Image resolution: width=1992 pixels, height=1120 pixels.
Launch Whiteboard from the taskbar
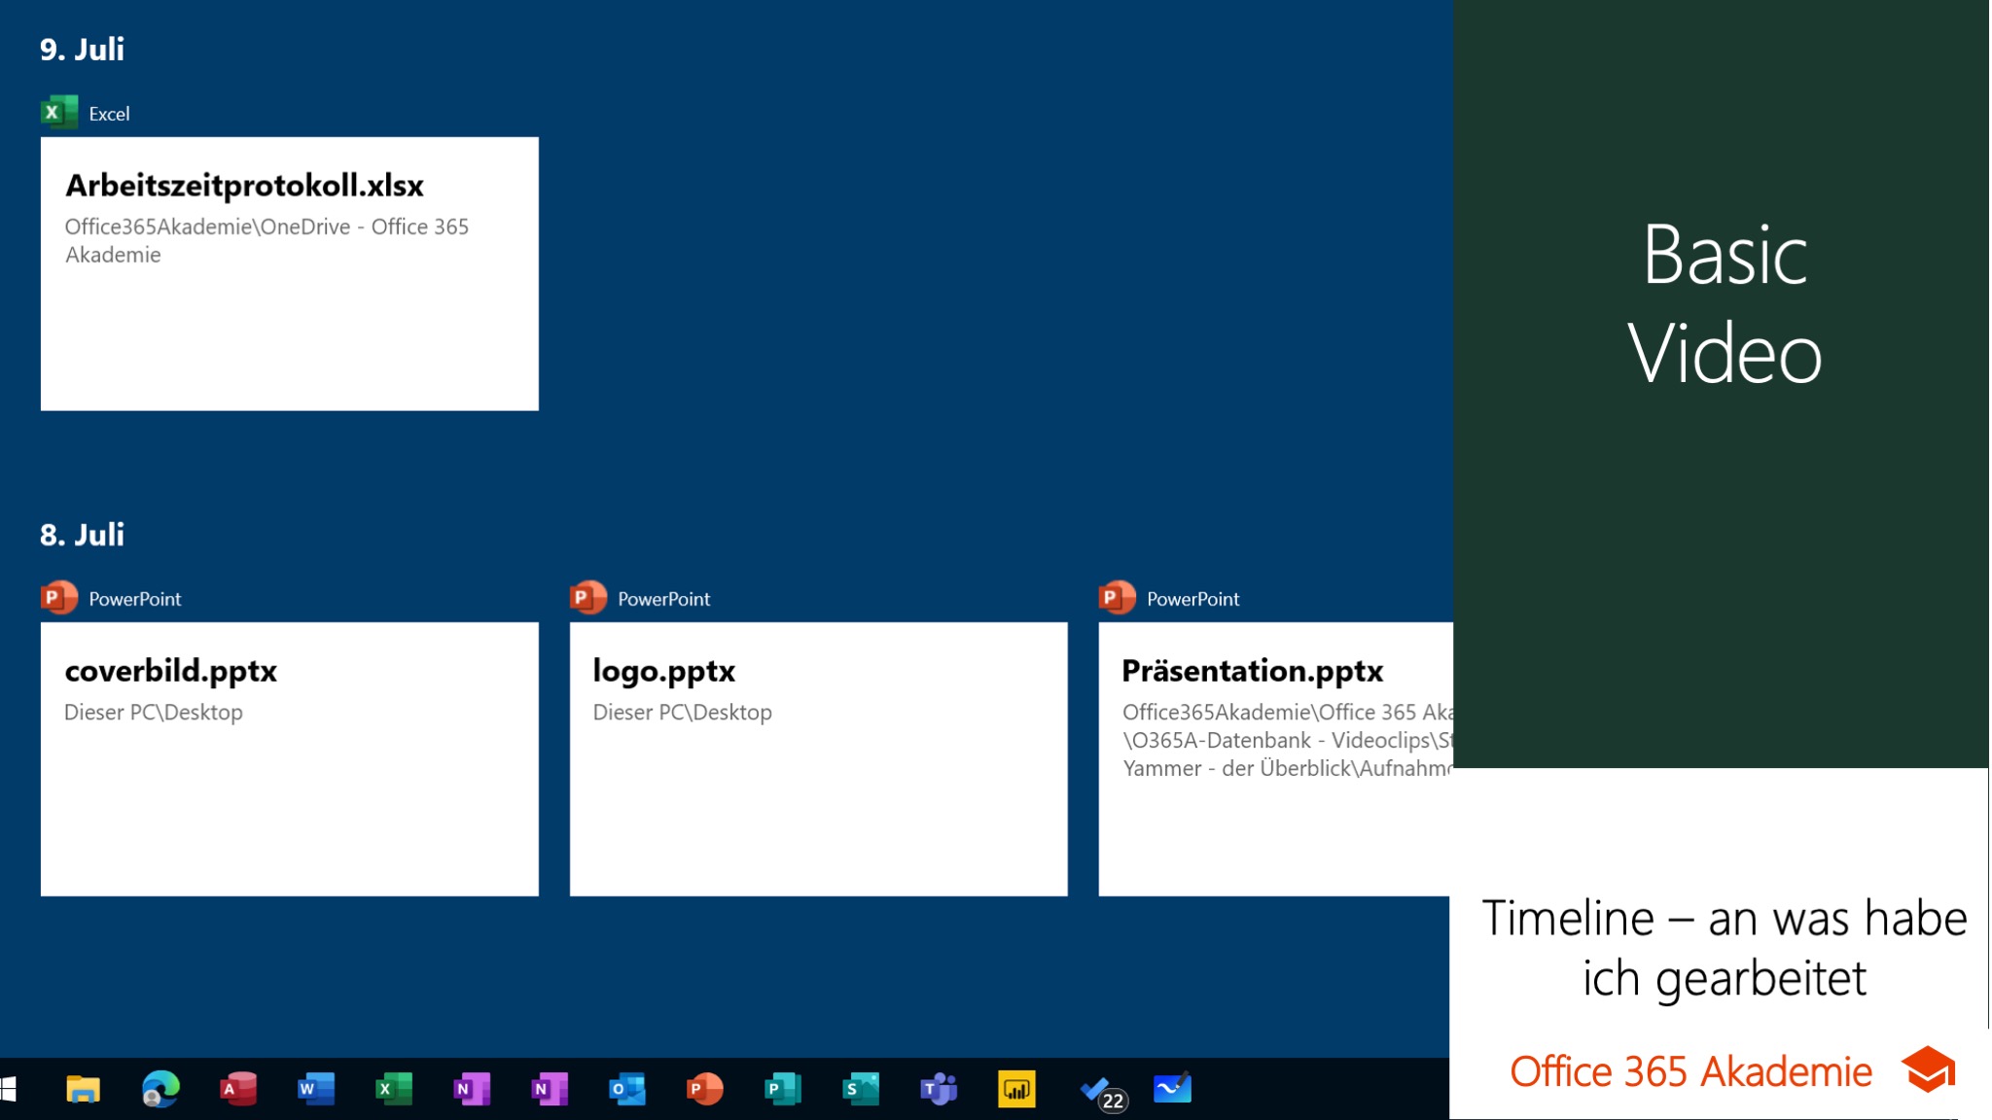click(1172, 1089)
